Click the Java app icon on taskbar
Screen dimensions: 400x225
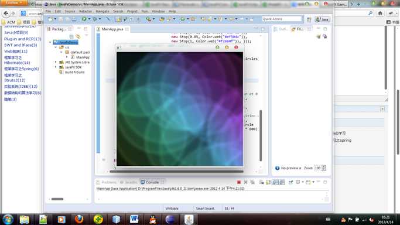click(189, 219)
